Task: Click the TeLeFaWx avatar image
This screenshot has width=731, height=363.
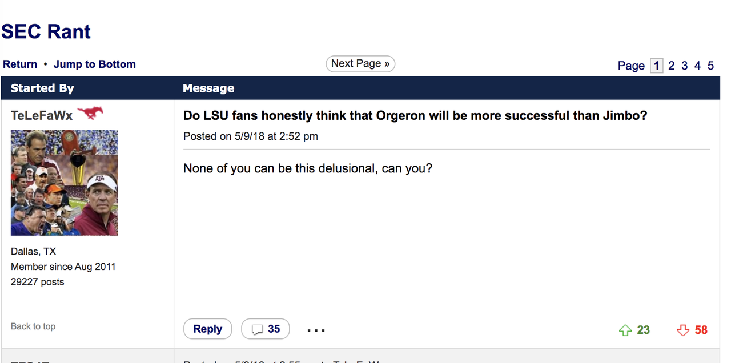Action: (x=65, y=183)
